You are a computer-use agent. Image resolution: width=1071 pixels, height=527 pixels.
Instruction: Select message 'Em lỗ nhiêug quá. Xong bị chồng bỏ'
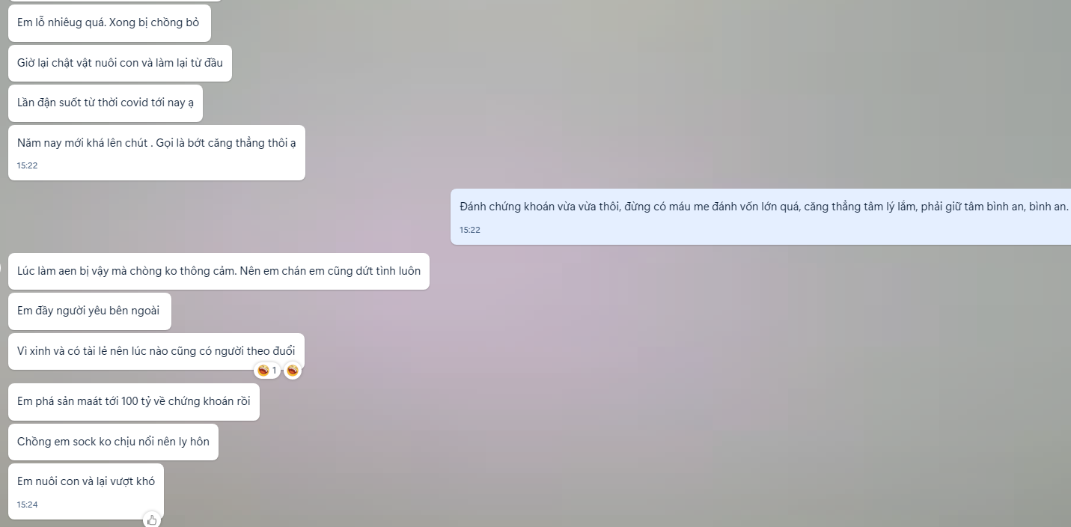109,22
